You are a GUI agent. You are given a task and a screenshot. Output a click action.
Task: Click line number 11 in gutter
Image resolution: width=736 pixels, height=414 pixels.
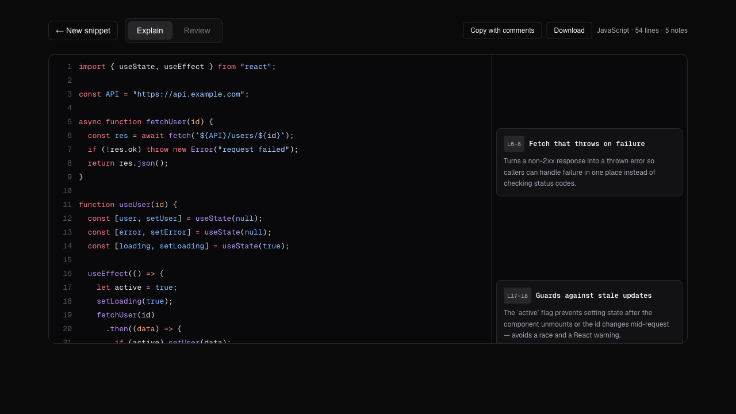[x=67, y=205]
